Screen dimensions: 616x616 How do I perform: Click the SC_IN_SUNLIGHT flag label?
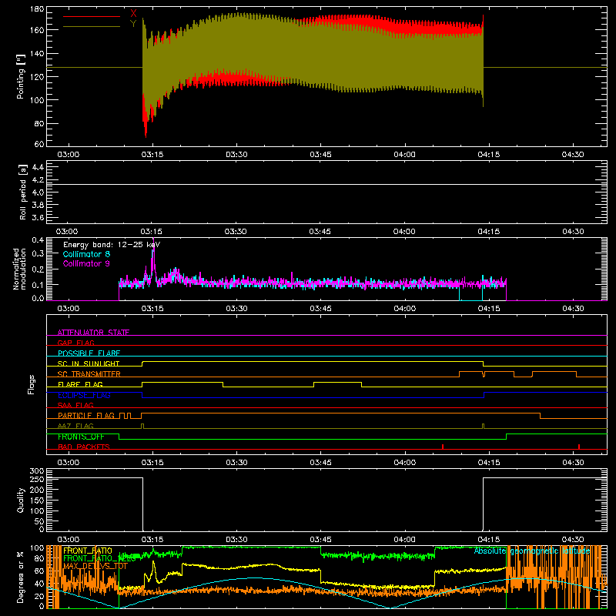point(89,363)
